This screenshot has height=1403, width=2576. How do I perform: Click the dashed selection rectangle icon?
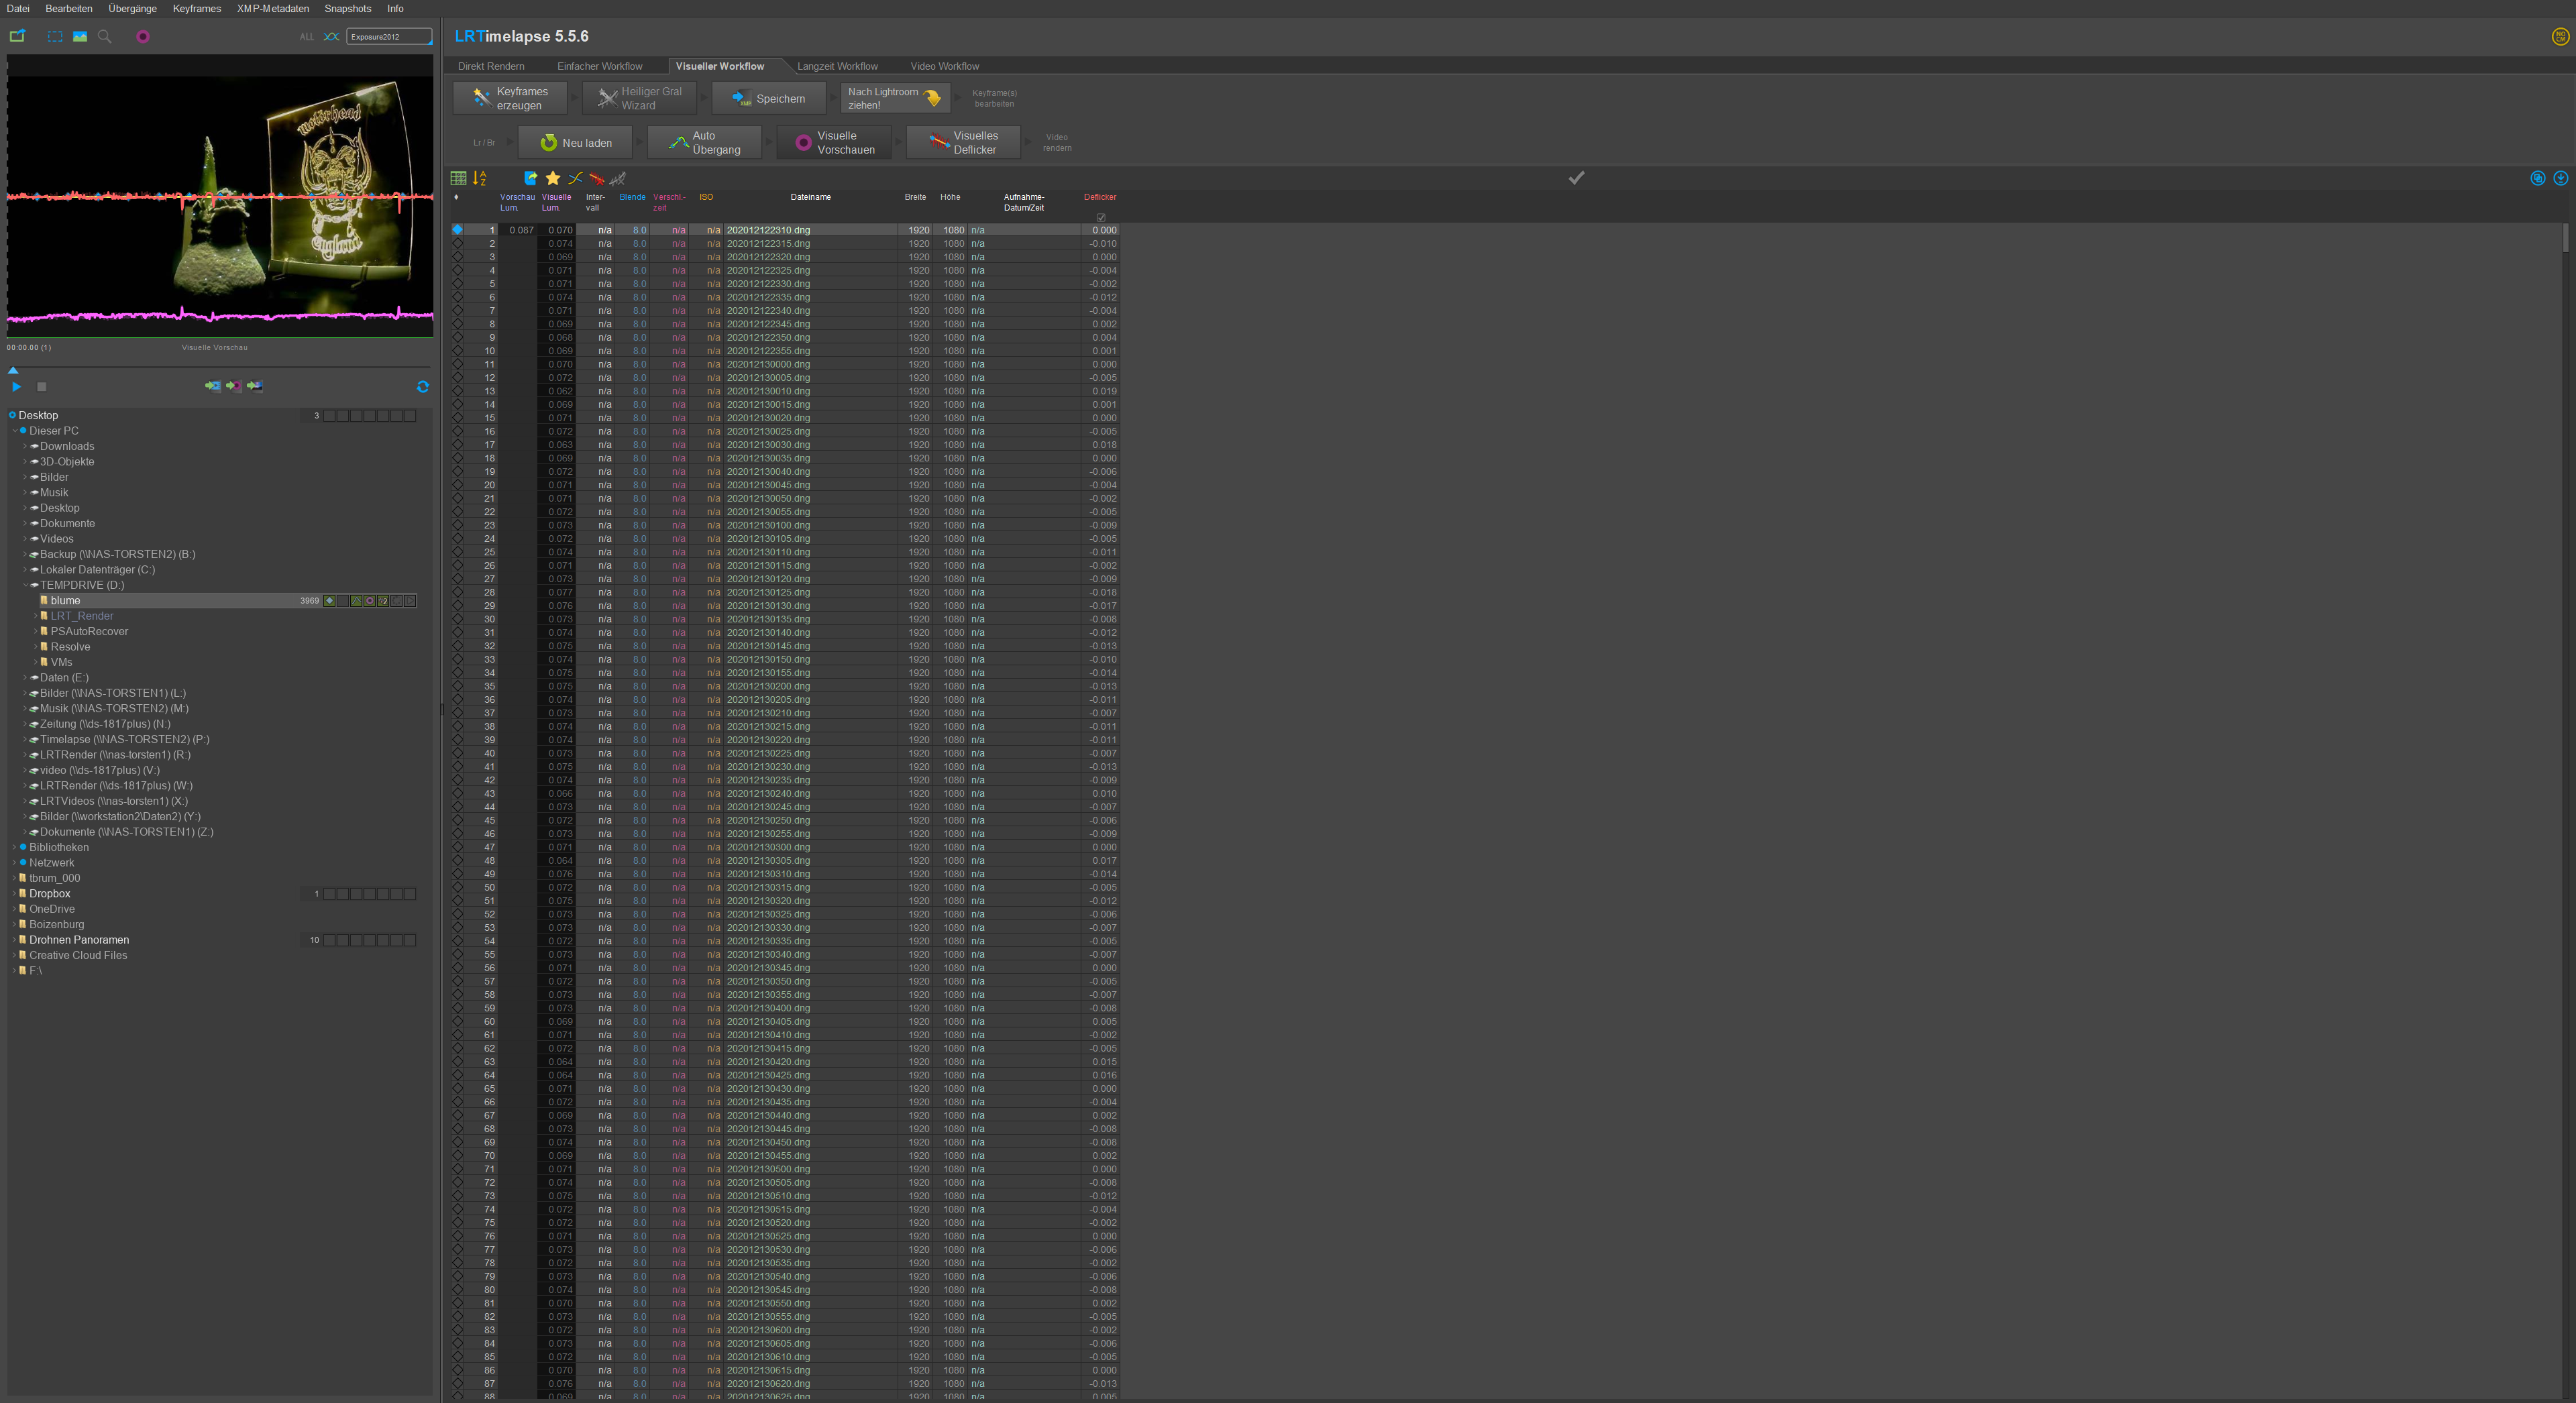(x=55, y=37)
